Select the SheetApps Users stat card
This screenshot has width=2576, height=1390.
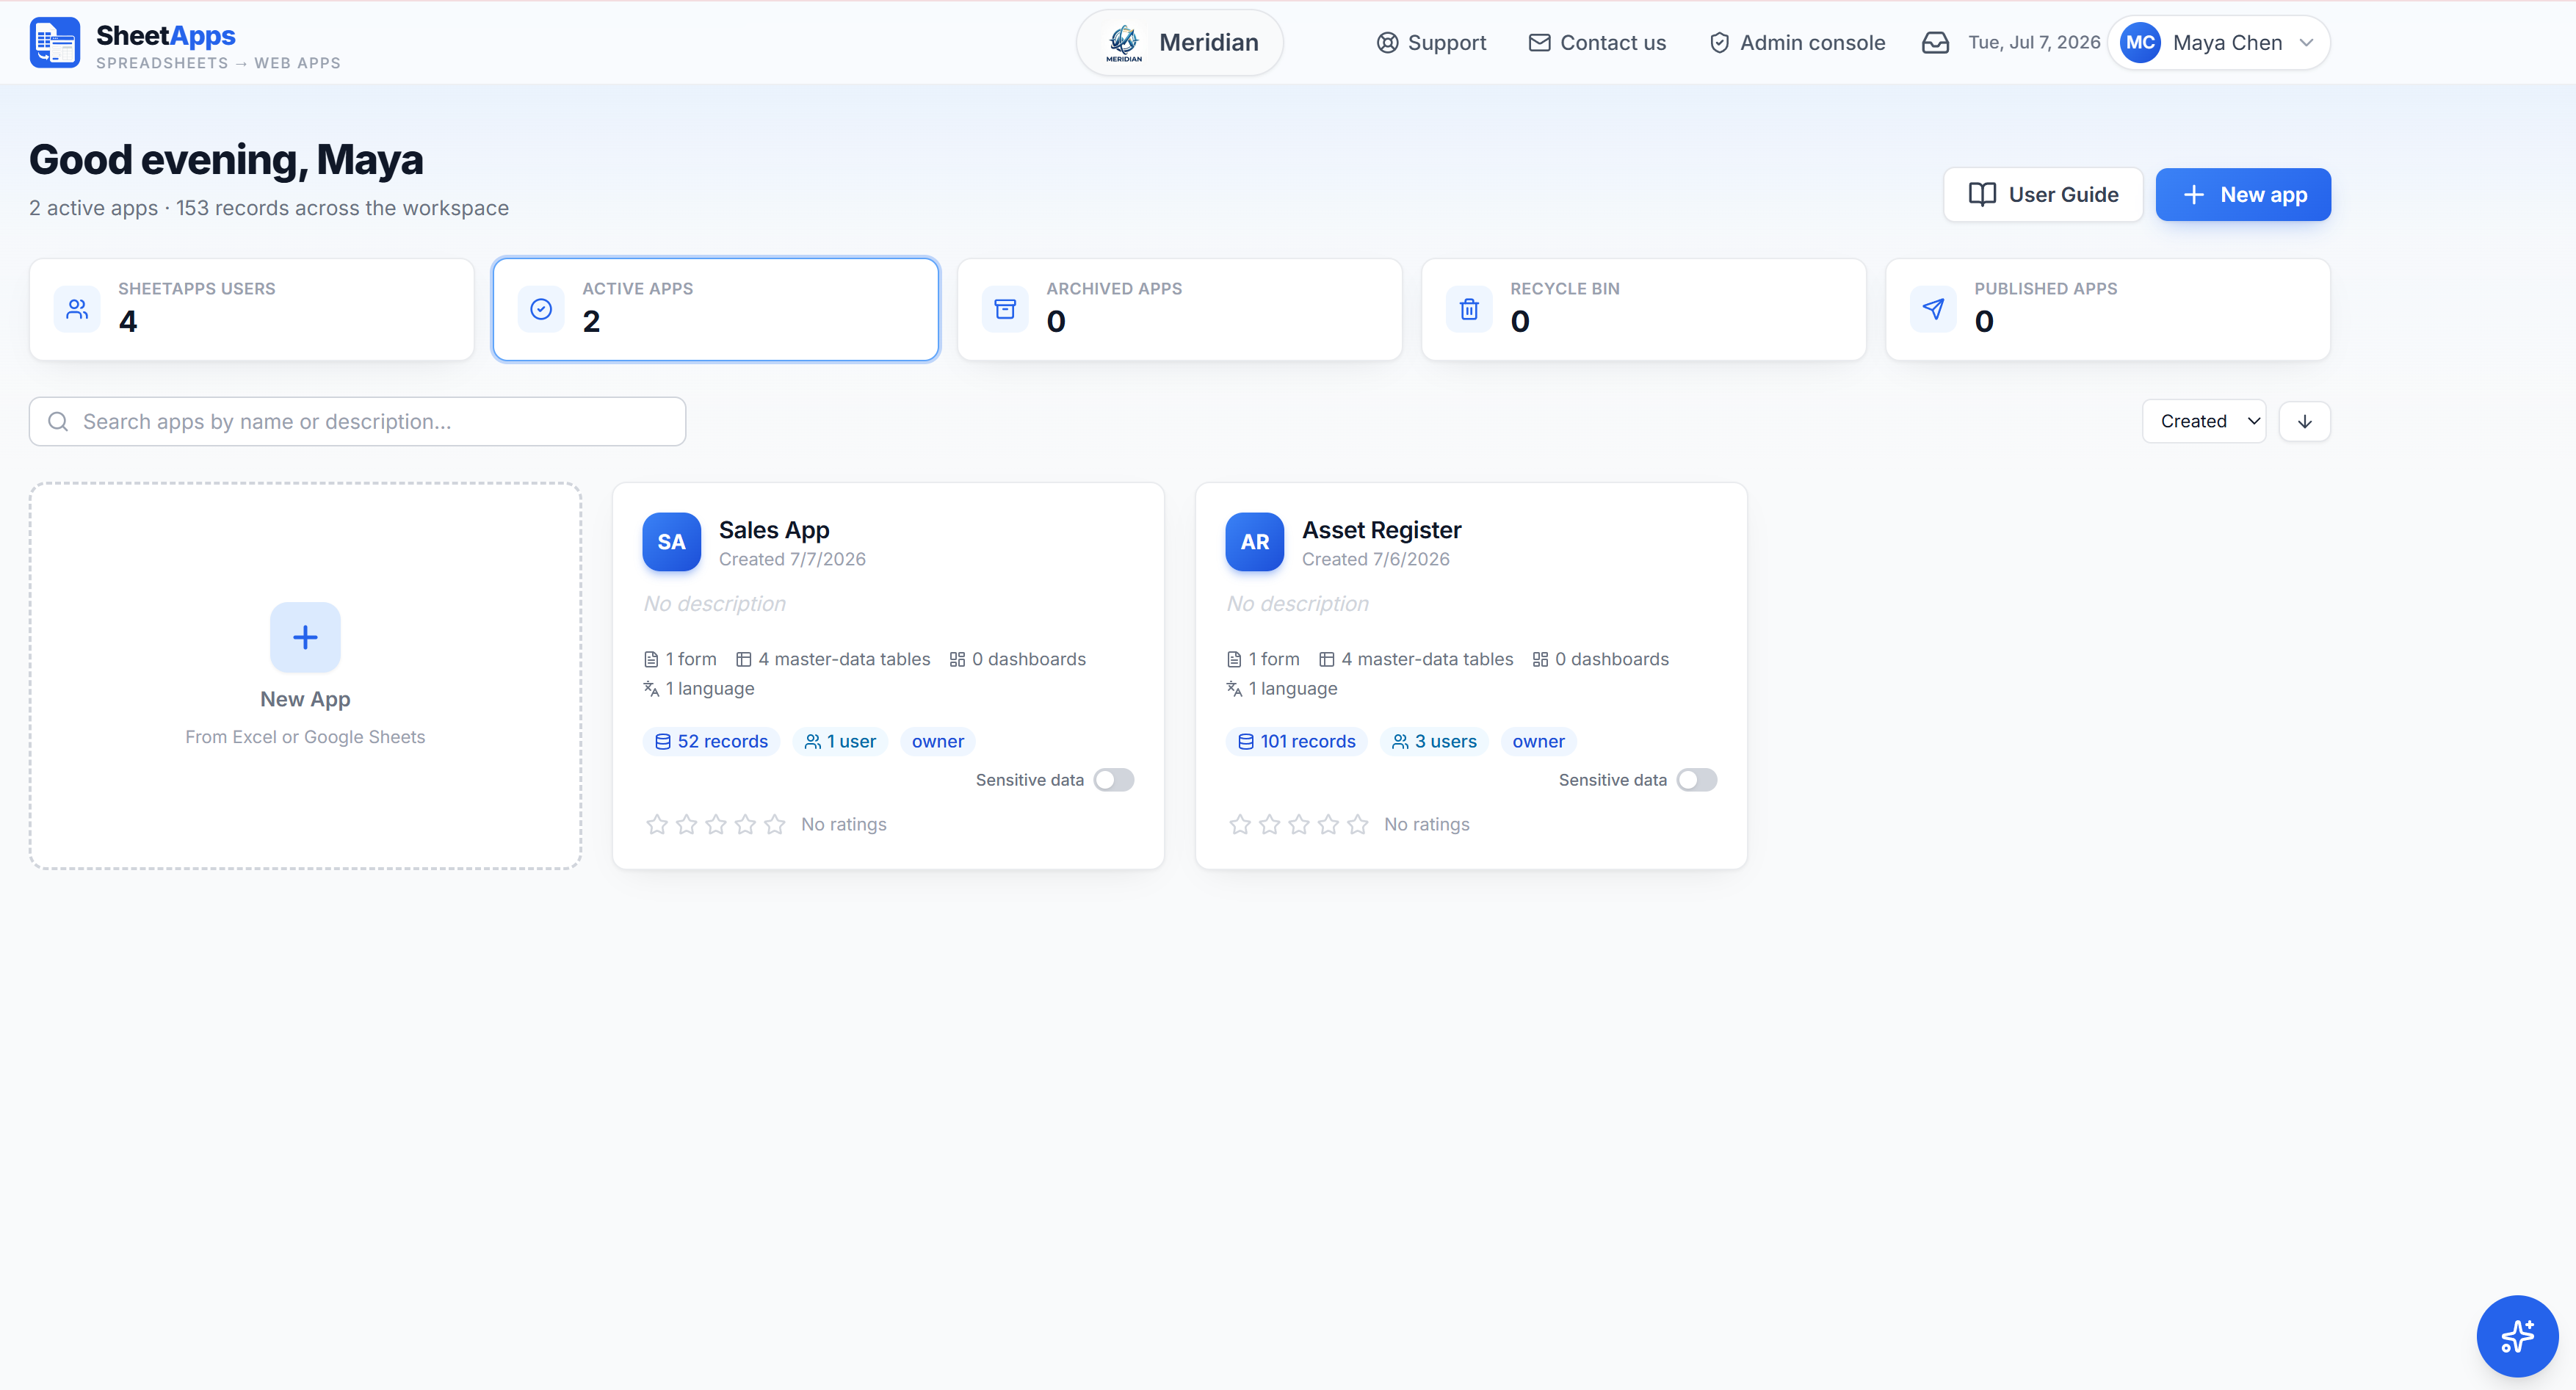point(252,309)
